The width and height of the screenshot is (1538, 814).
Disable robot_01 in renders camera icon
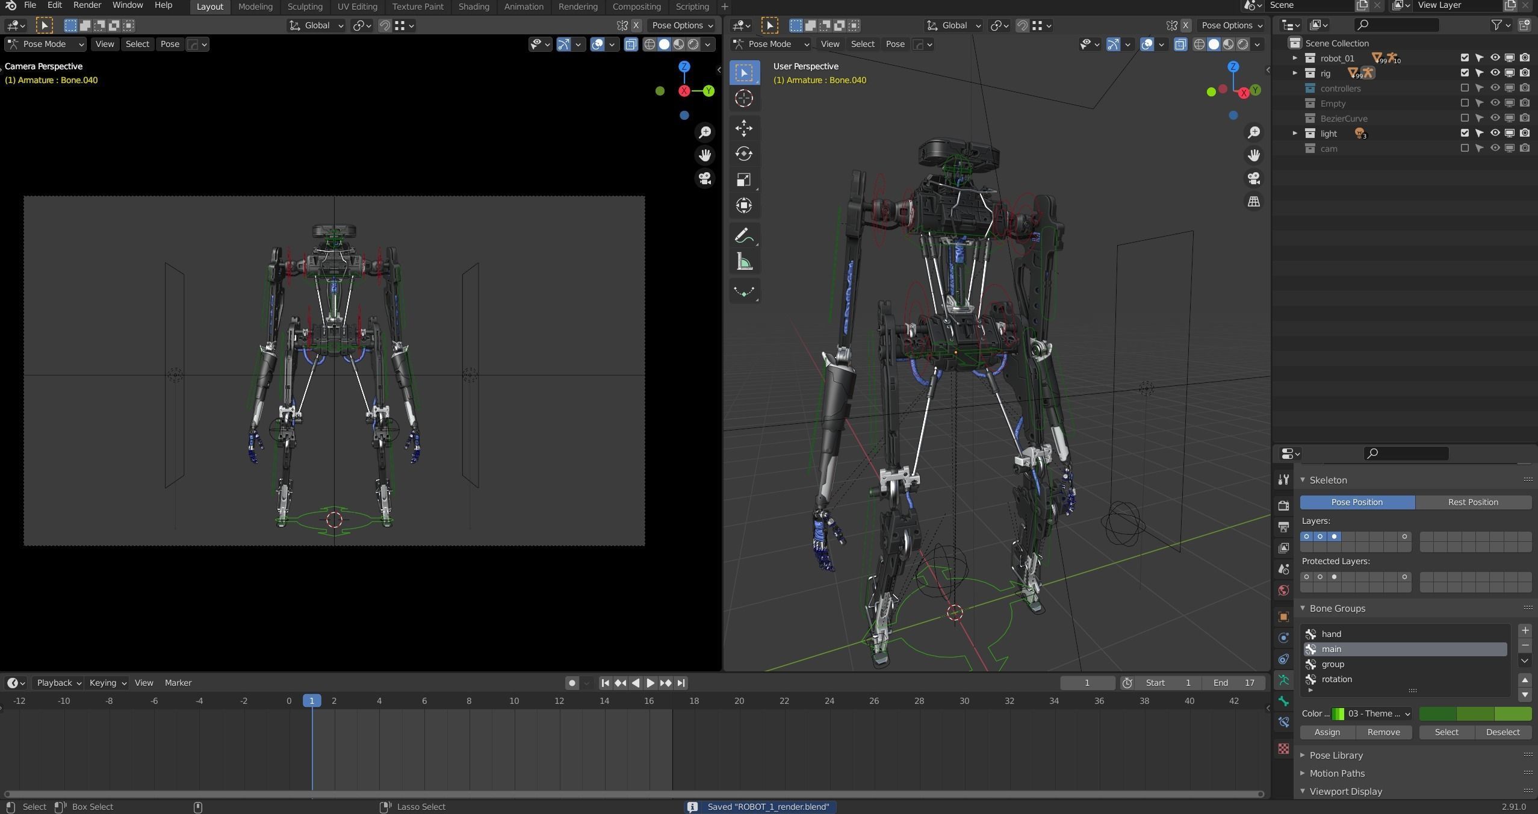pos(1525,58)
